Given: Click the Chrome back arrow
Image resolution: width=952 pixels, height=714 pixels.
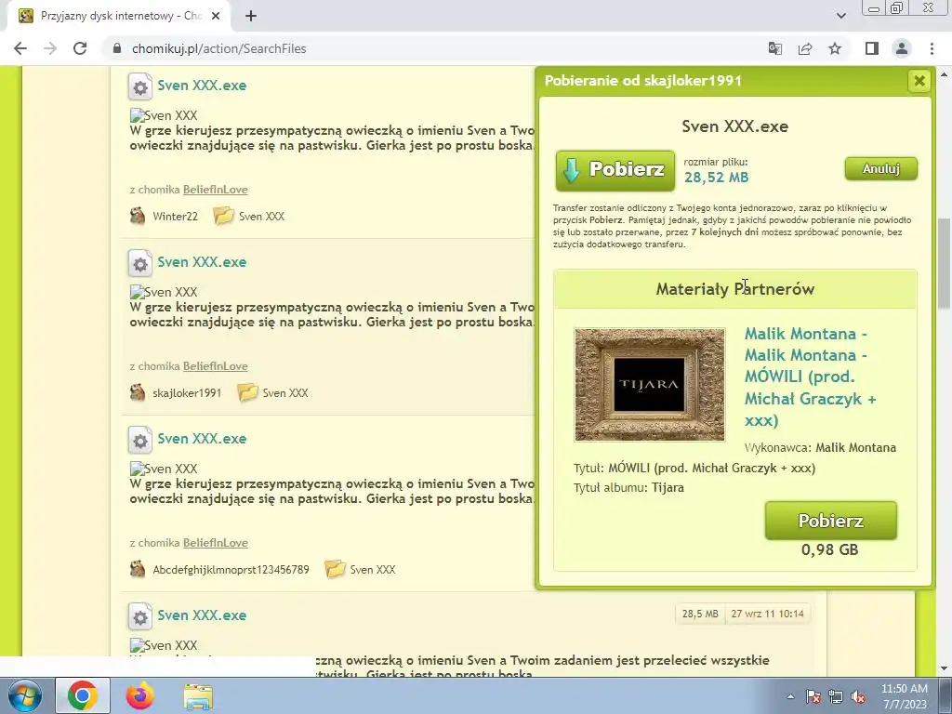Looking at the screenshot, I should tap(20, 48).
